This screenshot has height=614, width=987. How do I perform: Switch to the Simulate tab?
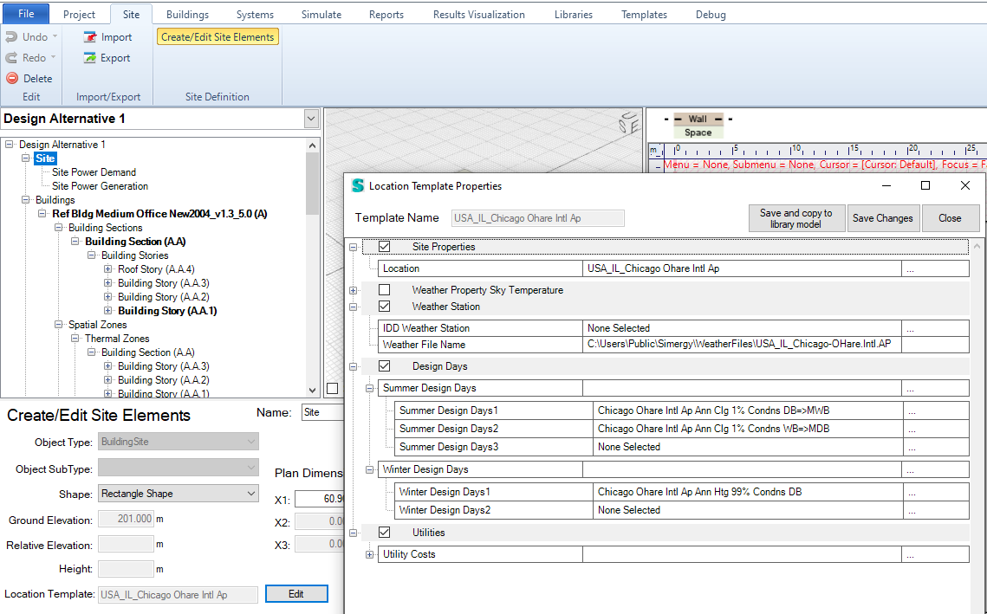coord(321,15)
